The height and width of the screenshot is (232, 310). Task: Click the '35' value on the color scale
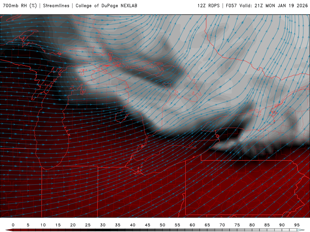pyautogui.click(x=118, y=225)
